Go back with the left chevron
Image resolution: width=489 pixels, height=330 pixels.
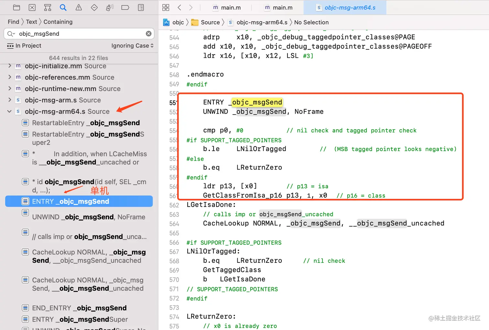[x=179, y=7]
